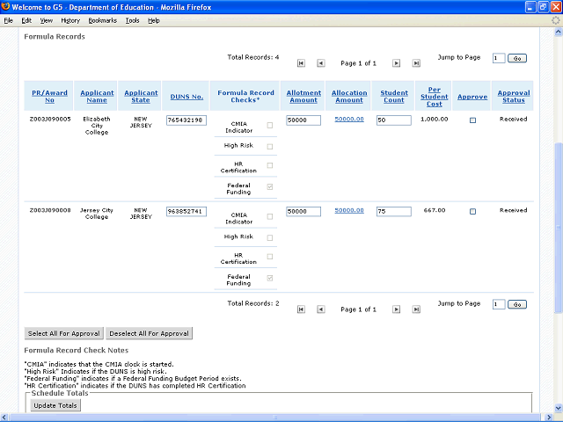This screenshot has height=422, width=563.
Task: Check Approve box for Jersey City College
Action: pyautogui.click(x=472, y=212)
